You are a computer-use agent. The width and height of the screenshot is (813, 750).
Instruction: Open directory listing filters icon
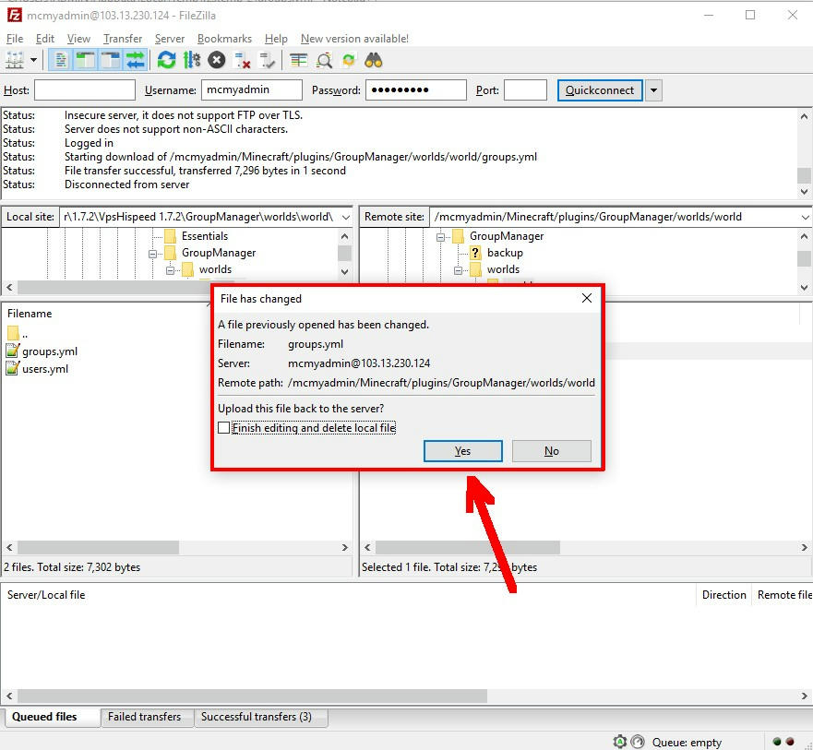pos(299,60)
